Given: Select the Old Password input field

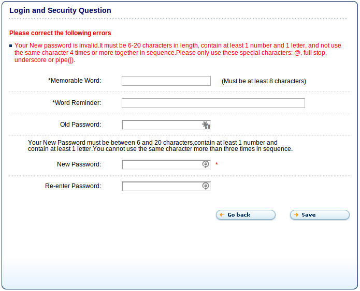Looking at the screenshot, I should click(x=166, y=125).
